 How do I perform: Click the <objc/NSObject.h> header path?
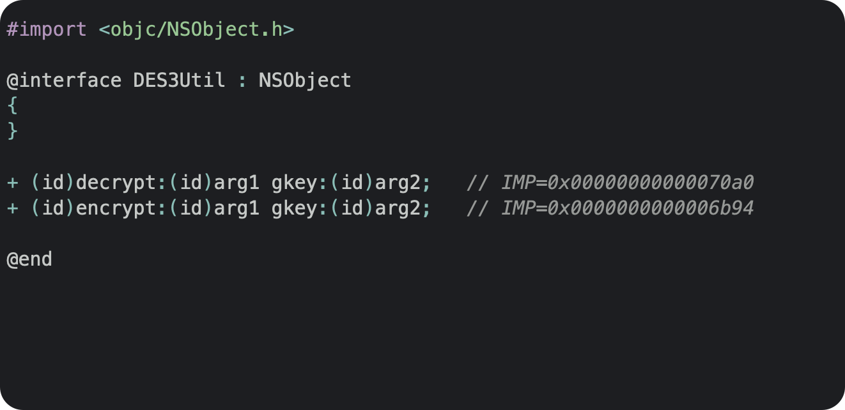196,29
